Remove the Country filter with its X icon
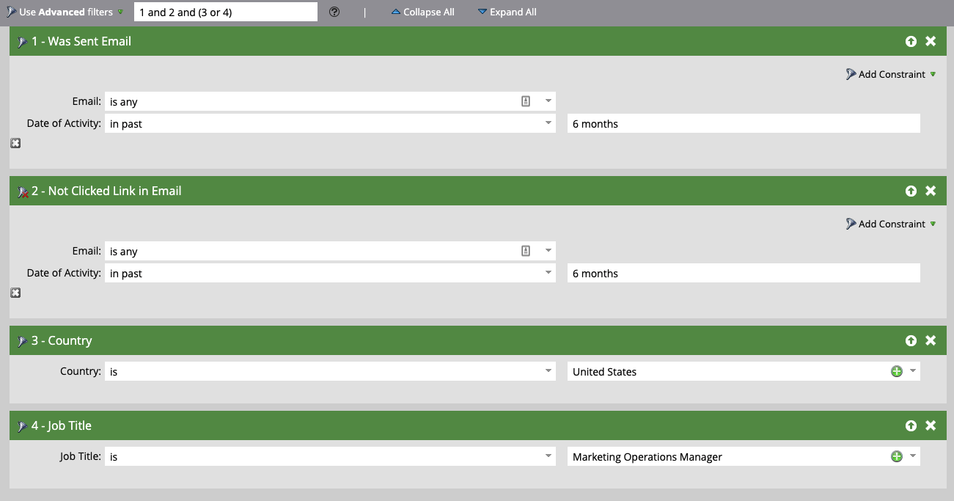The width and height of the screenshot is (954, 501). (x=931, y=340)
